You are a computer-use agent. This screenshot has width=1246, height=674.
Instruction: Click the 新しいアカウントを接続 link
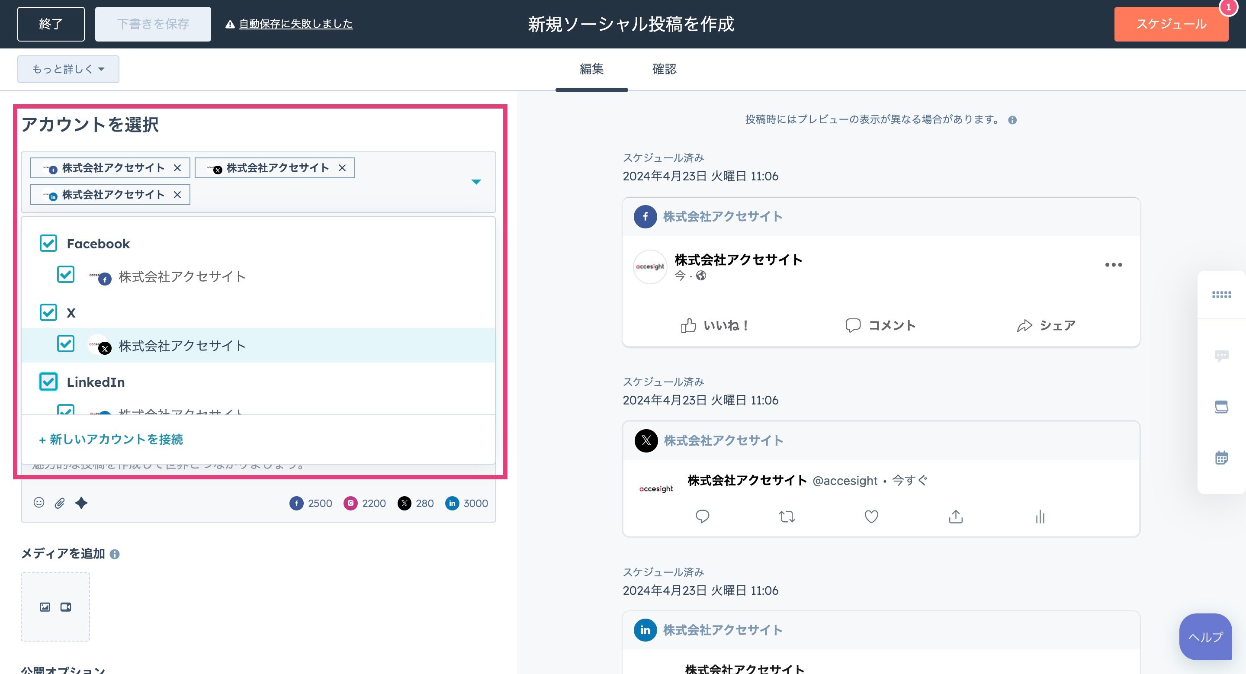(111, 439)
